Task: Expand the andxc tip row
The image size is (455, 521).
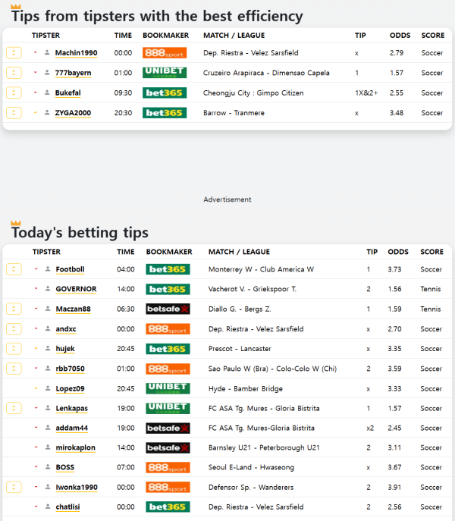Action: (14, 329)
